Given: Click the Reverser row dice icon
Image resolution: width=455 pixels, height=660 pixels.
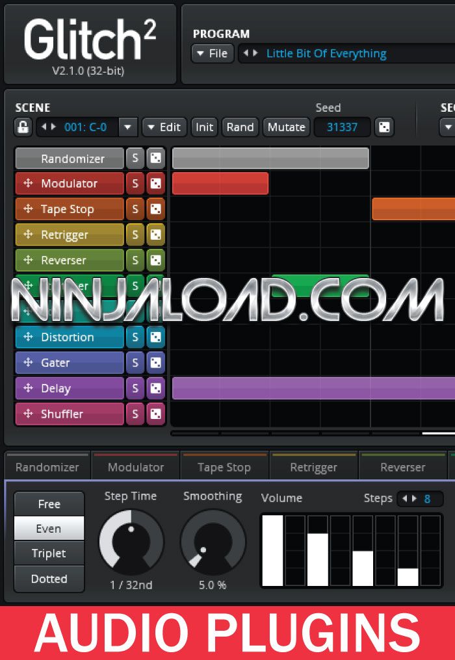Looking at the screenshot, I should coord(156,260).
